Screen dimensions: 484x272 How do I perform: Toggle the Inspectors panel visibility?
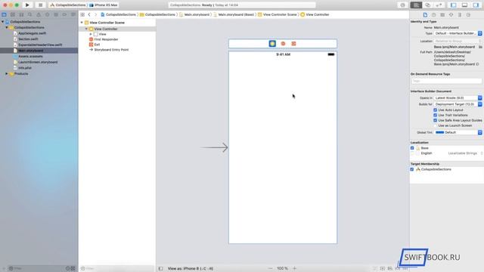coord(476,5)
